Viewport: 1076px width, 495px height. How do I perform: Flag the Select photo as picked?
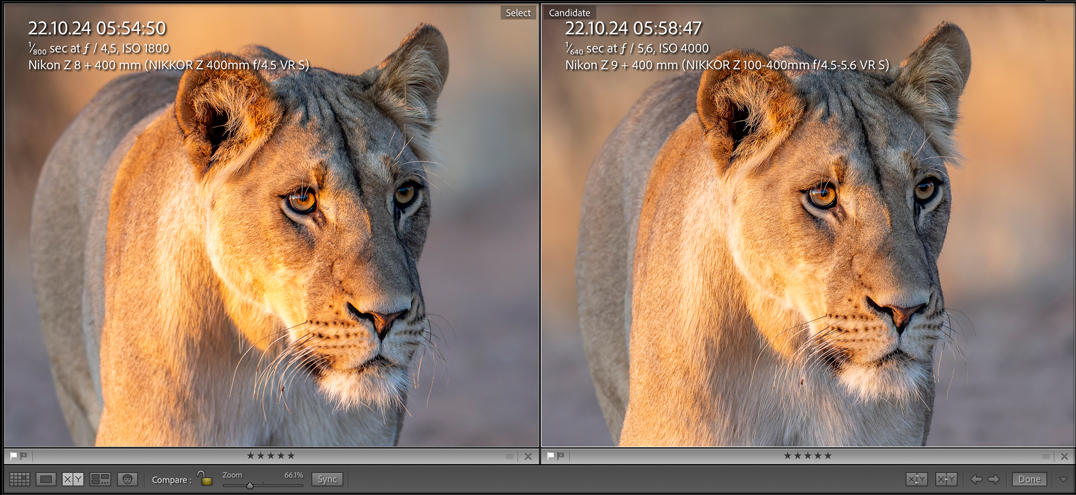pos(14,456)
